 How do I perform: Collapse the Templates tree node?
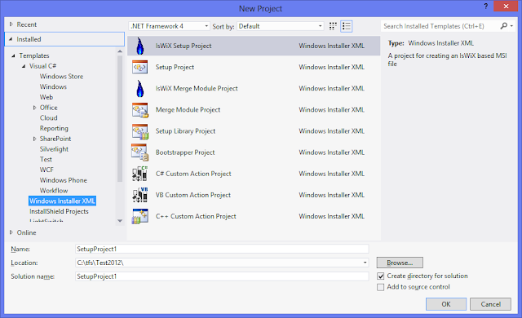coord(13,55)
